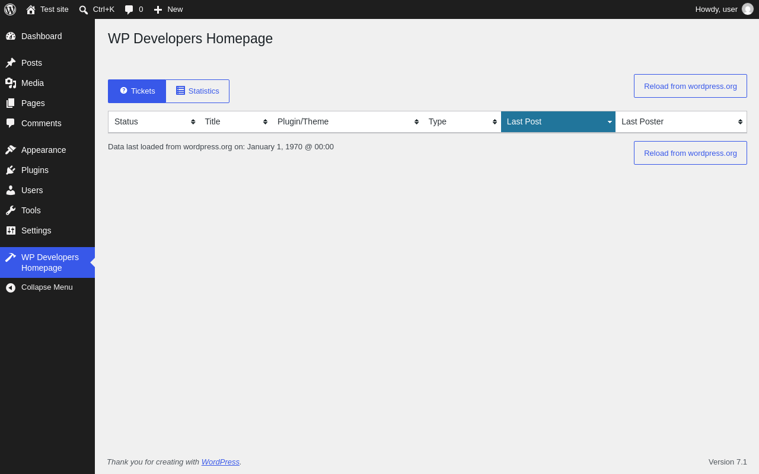
Task: Open the Users menu
Action: coord(47,190)
